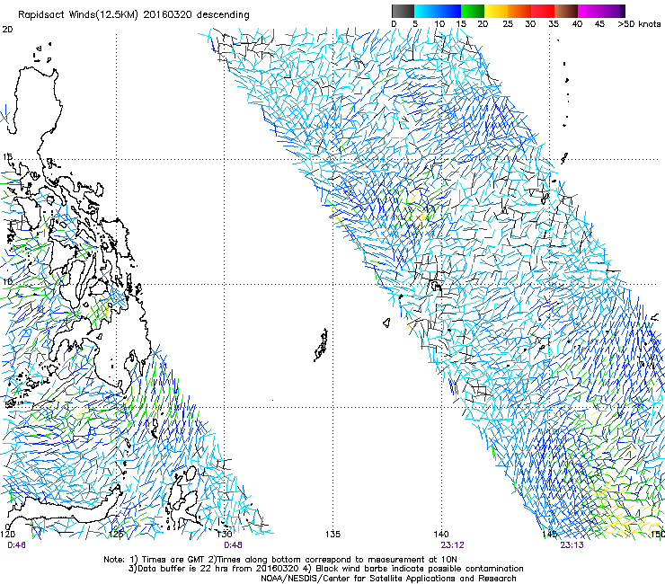Select the yellow 20-25 knots color segment

(496, 11)
